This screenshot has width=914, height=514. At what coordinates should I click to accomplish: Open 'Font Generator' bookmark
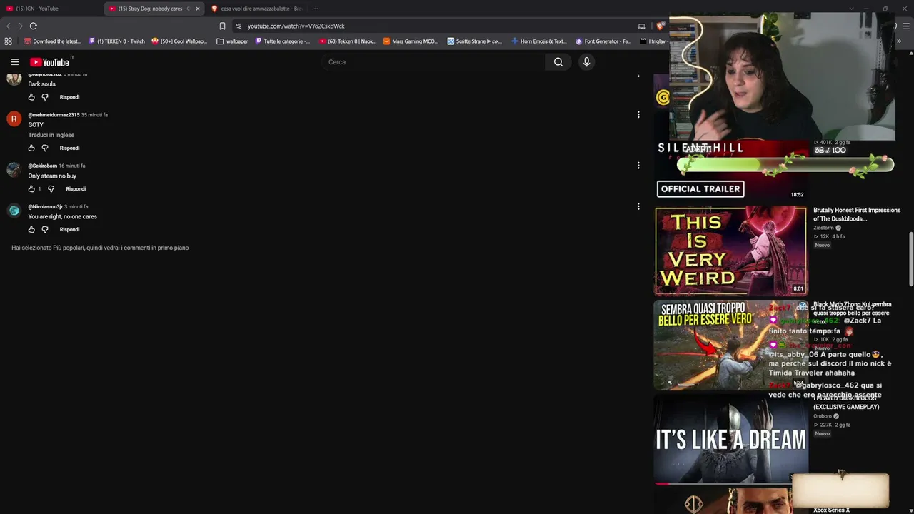(x=603, y=41)
